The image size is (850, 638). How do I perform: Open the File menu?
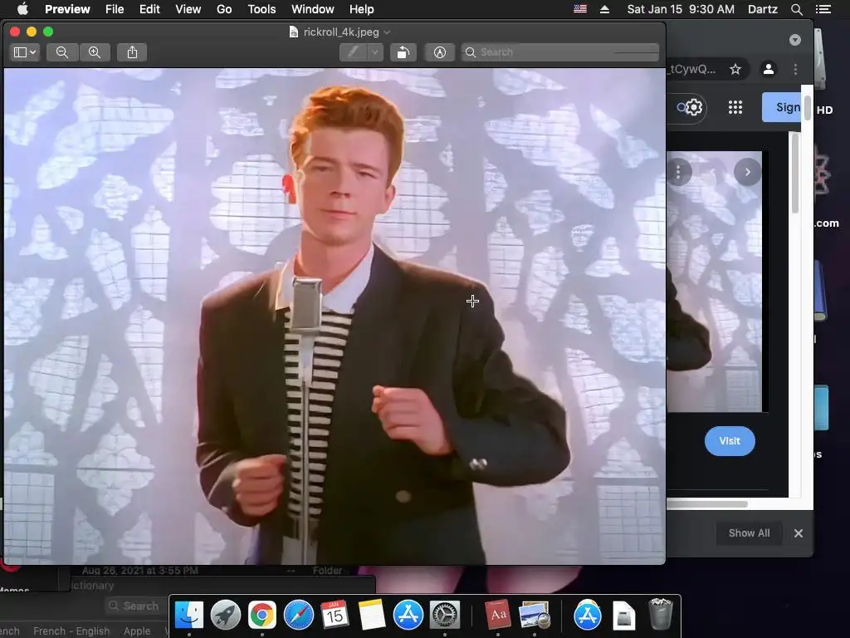tap(115, 9)
